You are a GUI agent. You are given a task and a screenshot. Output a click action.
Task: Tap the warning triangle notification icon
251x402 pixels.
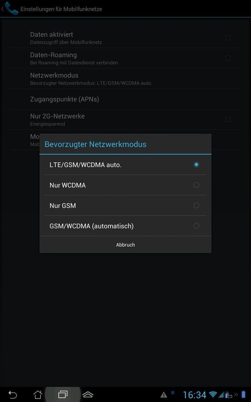(164, 395)
